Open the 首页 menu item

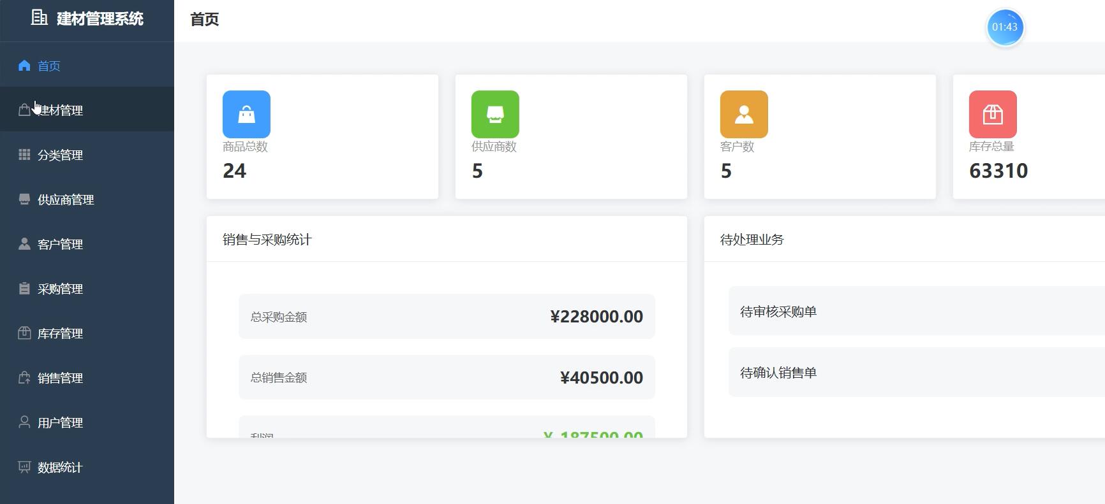(x=87, y=66)
